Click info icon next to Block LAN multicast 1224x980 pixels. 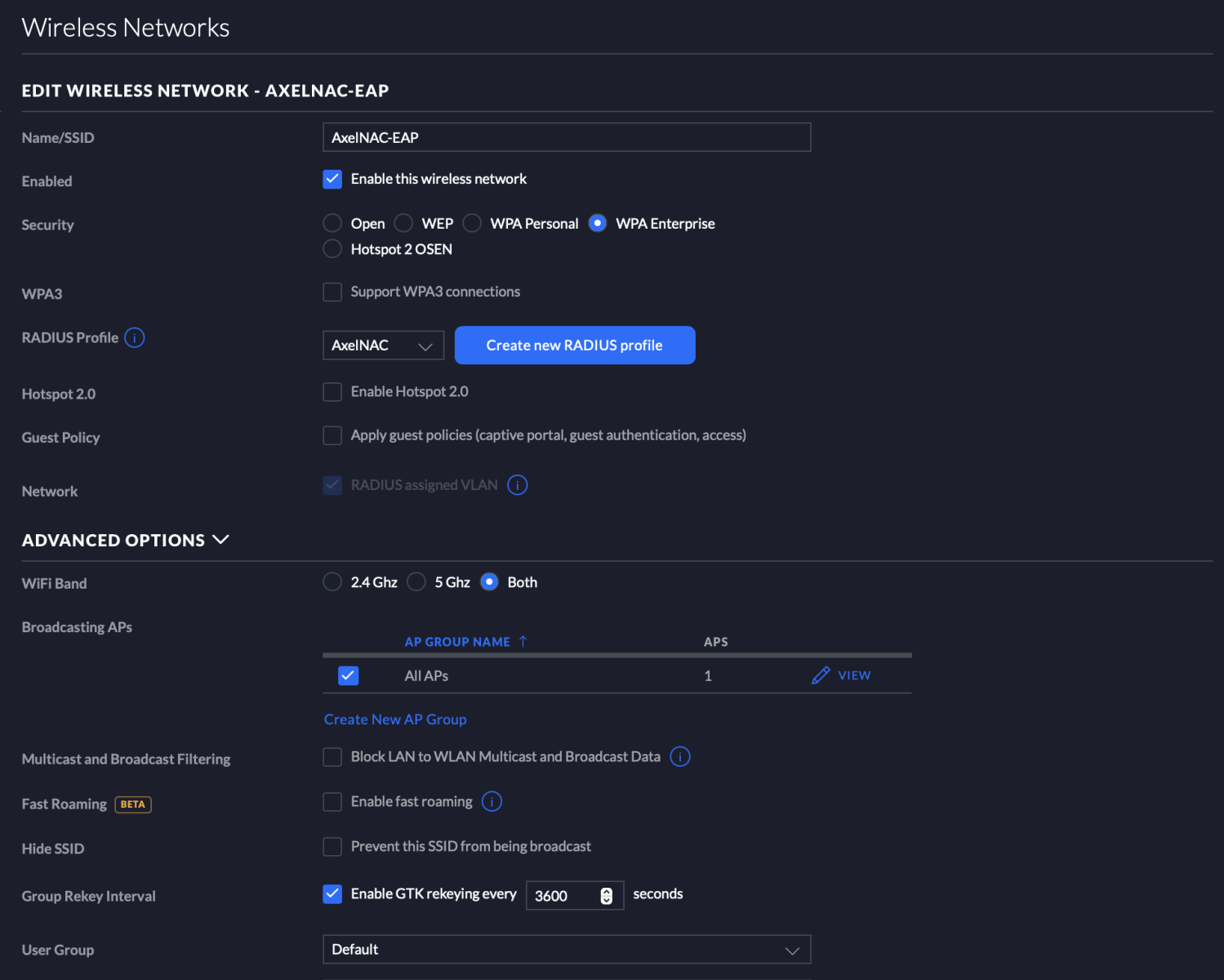click(679, 757)
